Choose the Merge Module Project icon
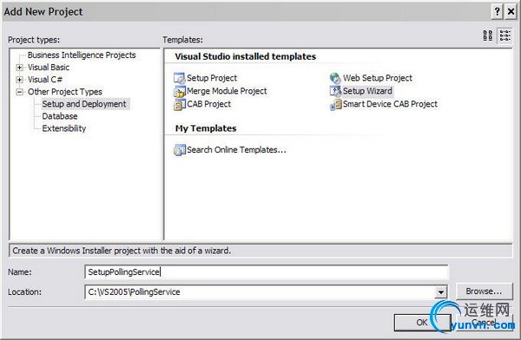 pos(180,91)
